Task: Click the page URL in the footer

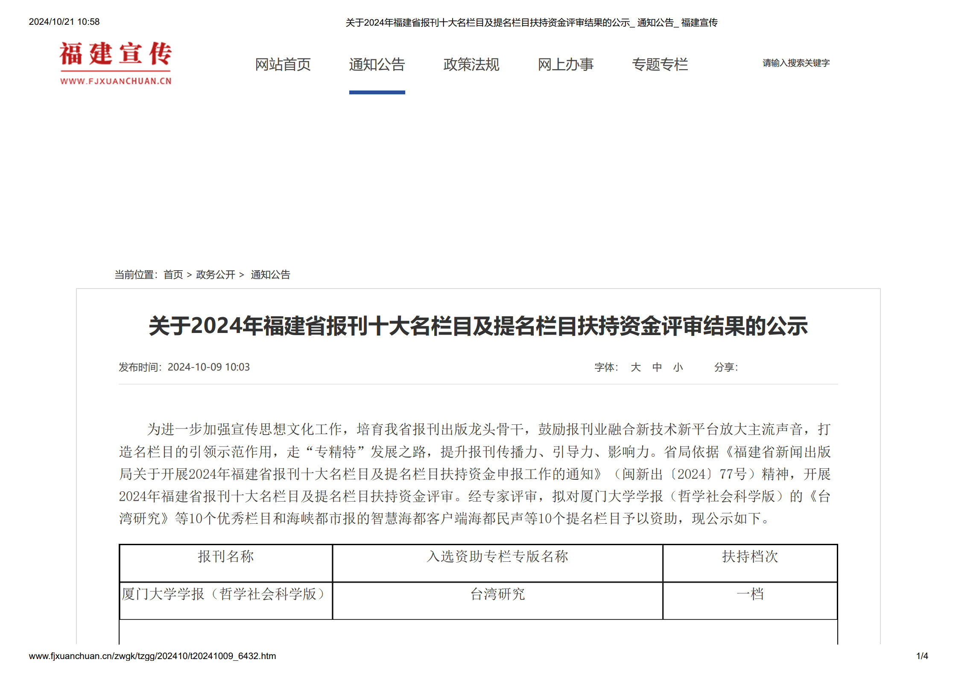Action: pos(152,656)
